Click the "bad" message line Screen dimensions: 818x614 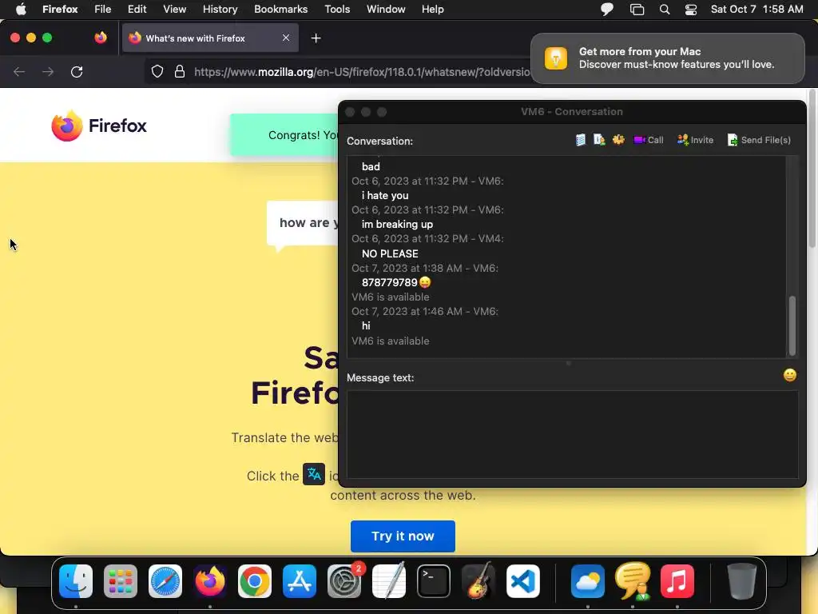371,166
